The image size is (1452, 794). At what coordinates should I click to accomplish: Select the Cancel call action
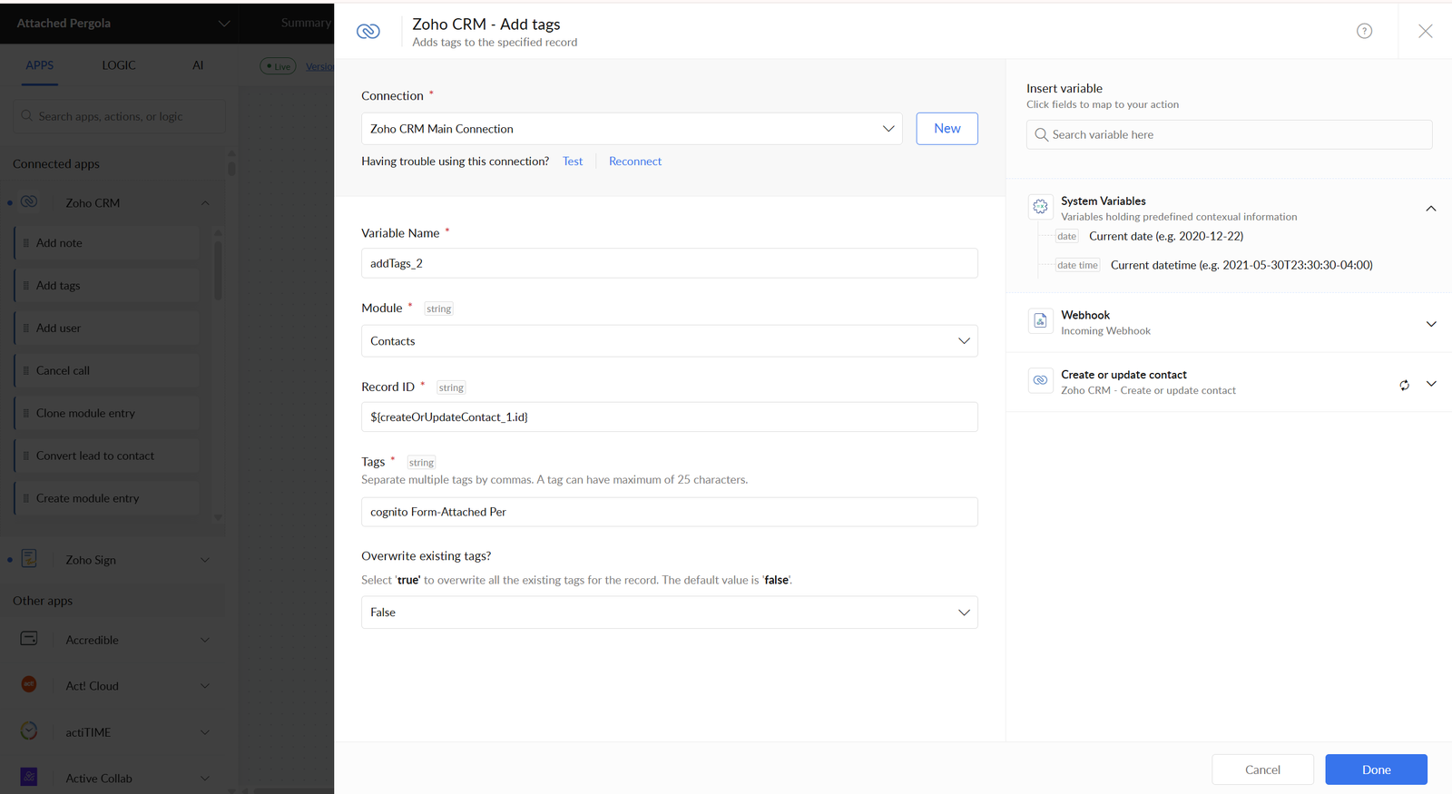(x=107, y=371)
